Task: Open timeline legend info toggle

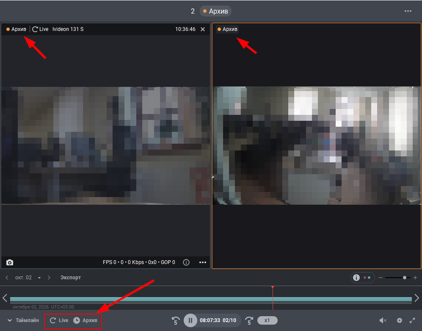Action: 362,278
